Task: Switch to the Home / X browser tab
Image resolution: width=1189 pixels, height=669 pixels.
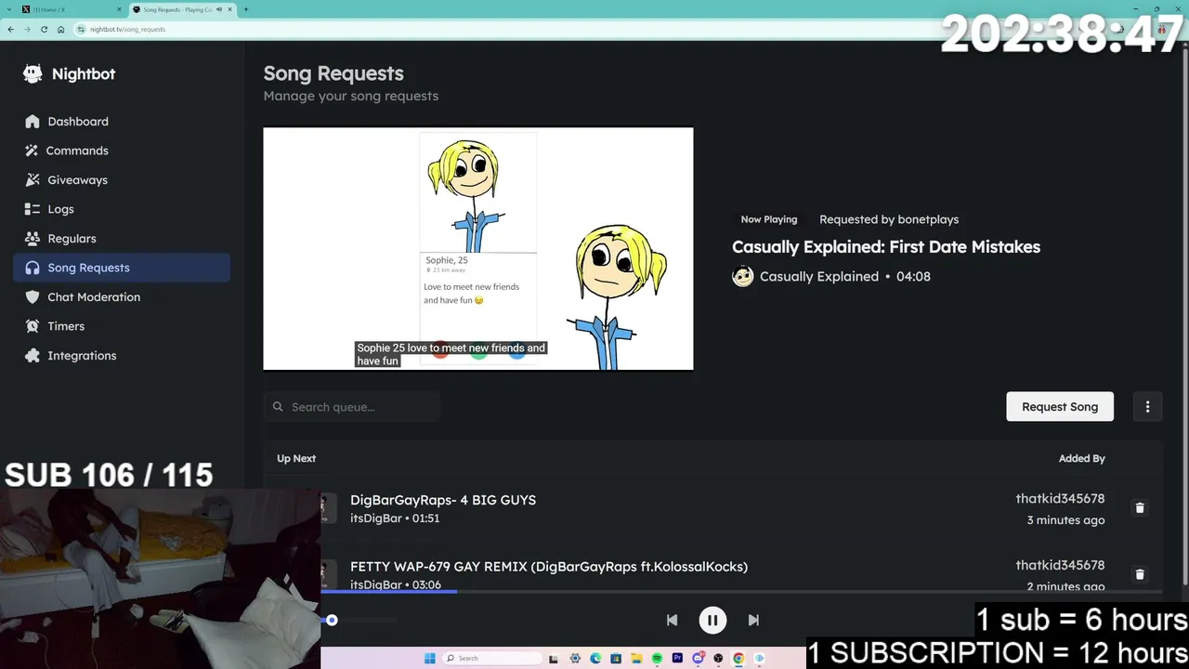Action: point(72,9)
